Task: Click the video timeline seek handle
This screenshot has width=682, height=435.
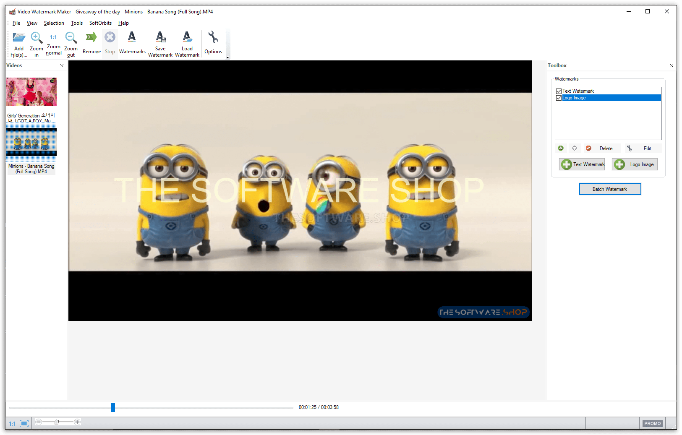Action: pyautogui.click(x=113, y=407)
